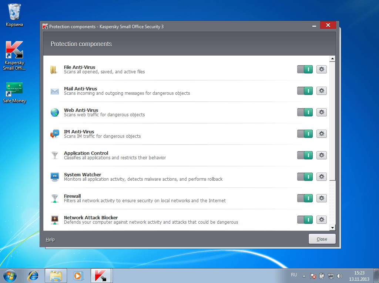
Task: Toggle Network Attack Blocker switch
Action: (x=305, y=220)
